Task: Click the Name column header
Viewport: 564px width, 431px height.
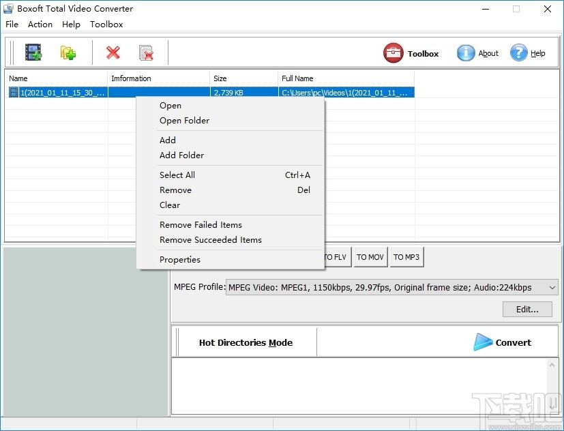Action: coord(56,78)
